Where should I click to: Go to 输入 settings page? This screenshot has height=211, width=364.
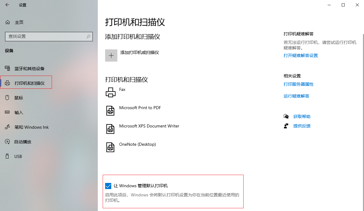[x=19, y=113]
